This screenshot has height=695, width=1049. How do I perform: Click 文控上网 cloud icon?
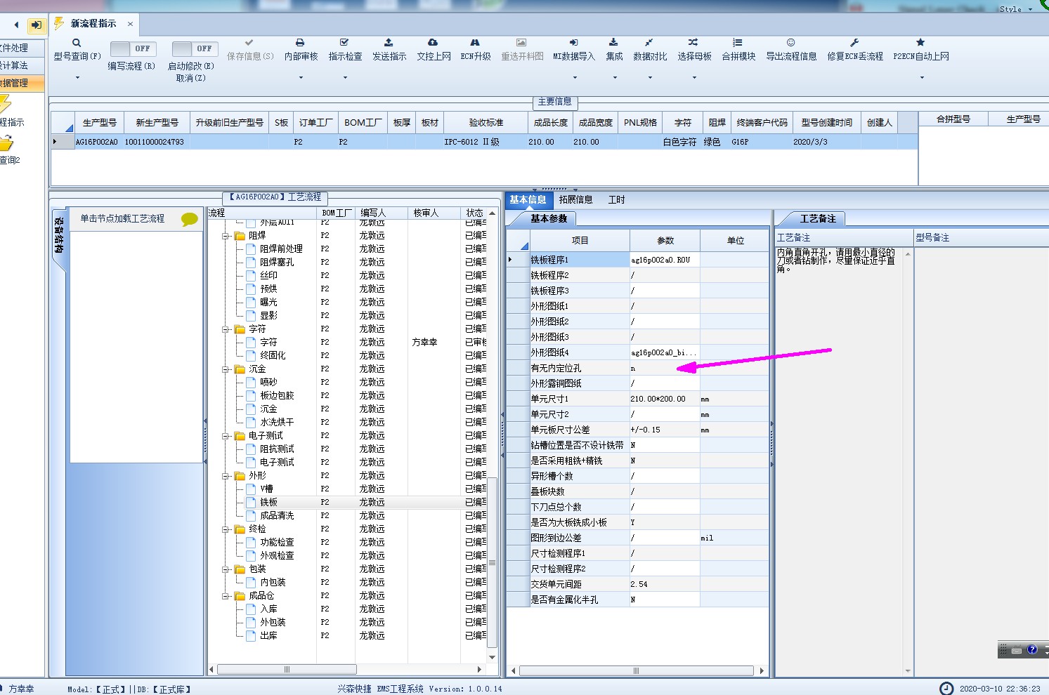click(x=433, y=43)
